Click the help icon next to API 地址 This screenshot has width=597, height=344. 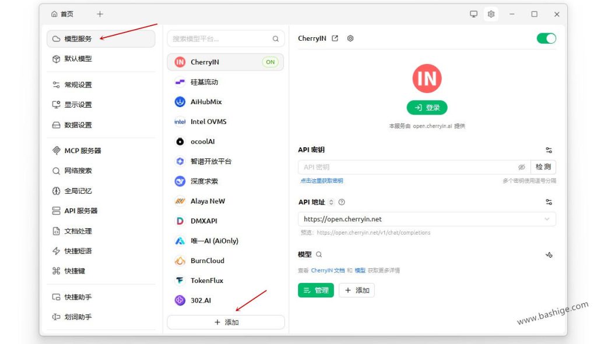[342, 202]
